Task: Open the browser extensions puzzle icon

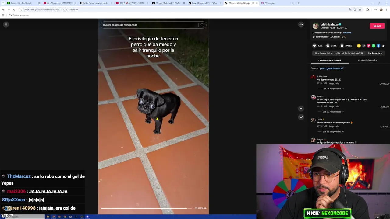Action: 367,9
